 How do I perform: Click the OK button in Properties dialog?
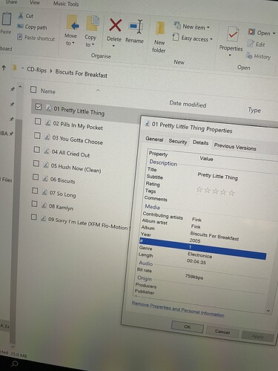coord(188,326)
